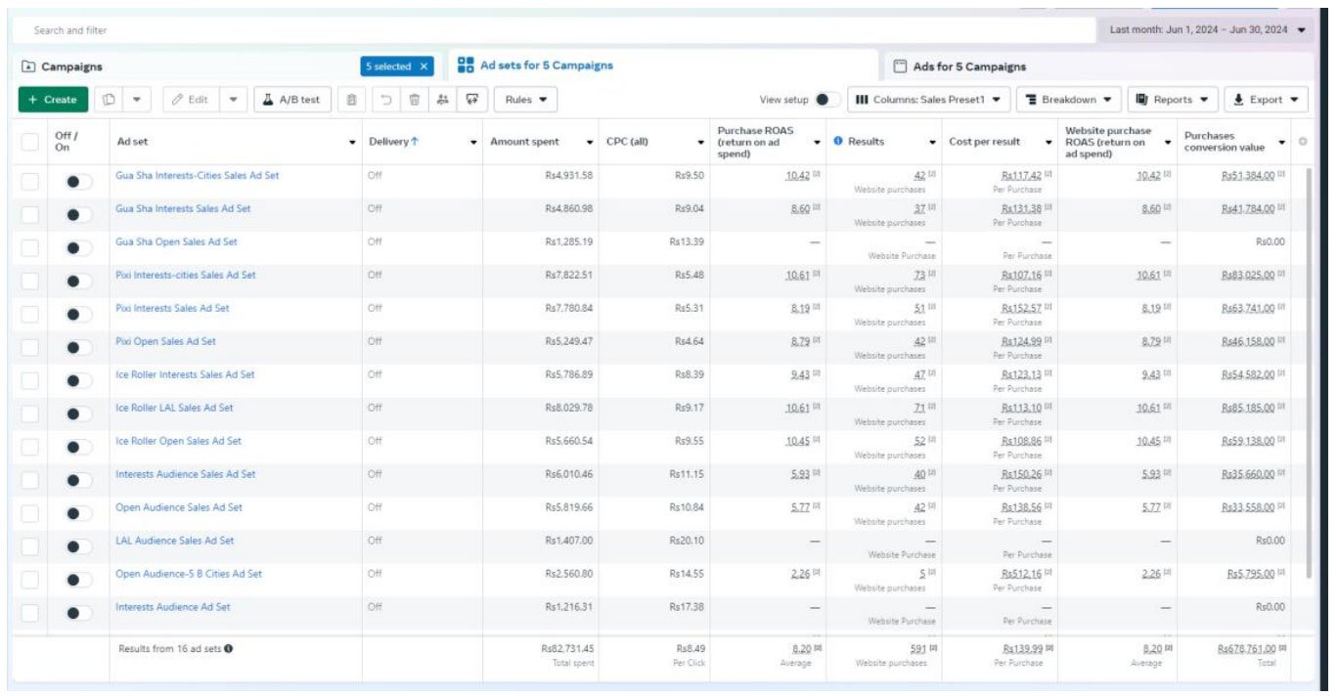Click the undo arrow icon

(x=386, y=100)
